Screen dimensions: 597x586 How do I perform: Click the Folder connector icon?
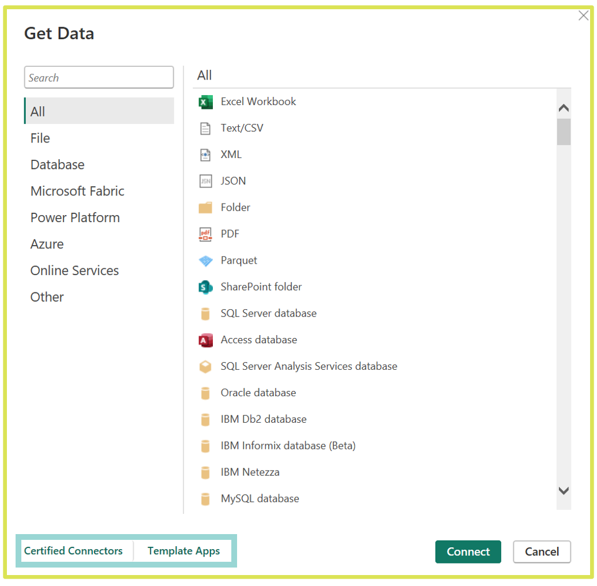pyautogui.click(x=205, y=208)
